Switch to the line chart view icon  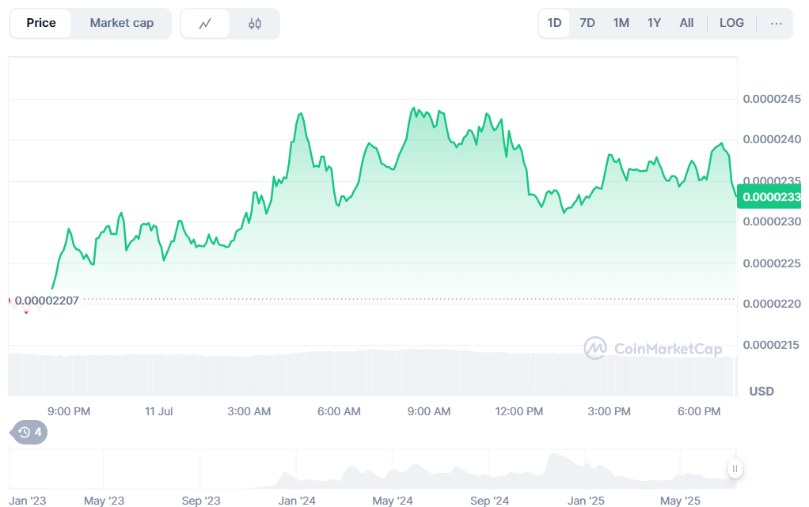point(205,24)
